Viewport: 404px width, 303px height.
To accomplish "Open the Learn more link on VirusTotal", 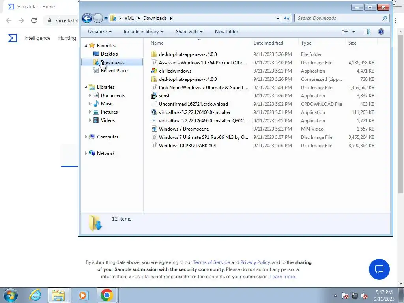I will [x=283, y=277].
